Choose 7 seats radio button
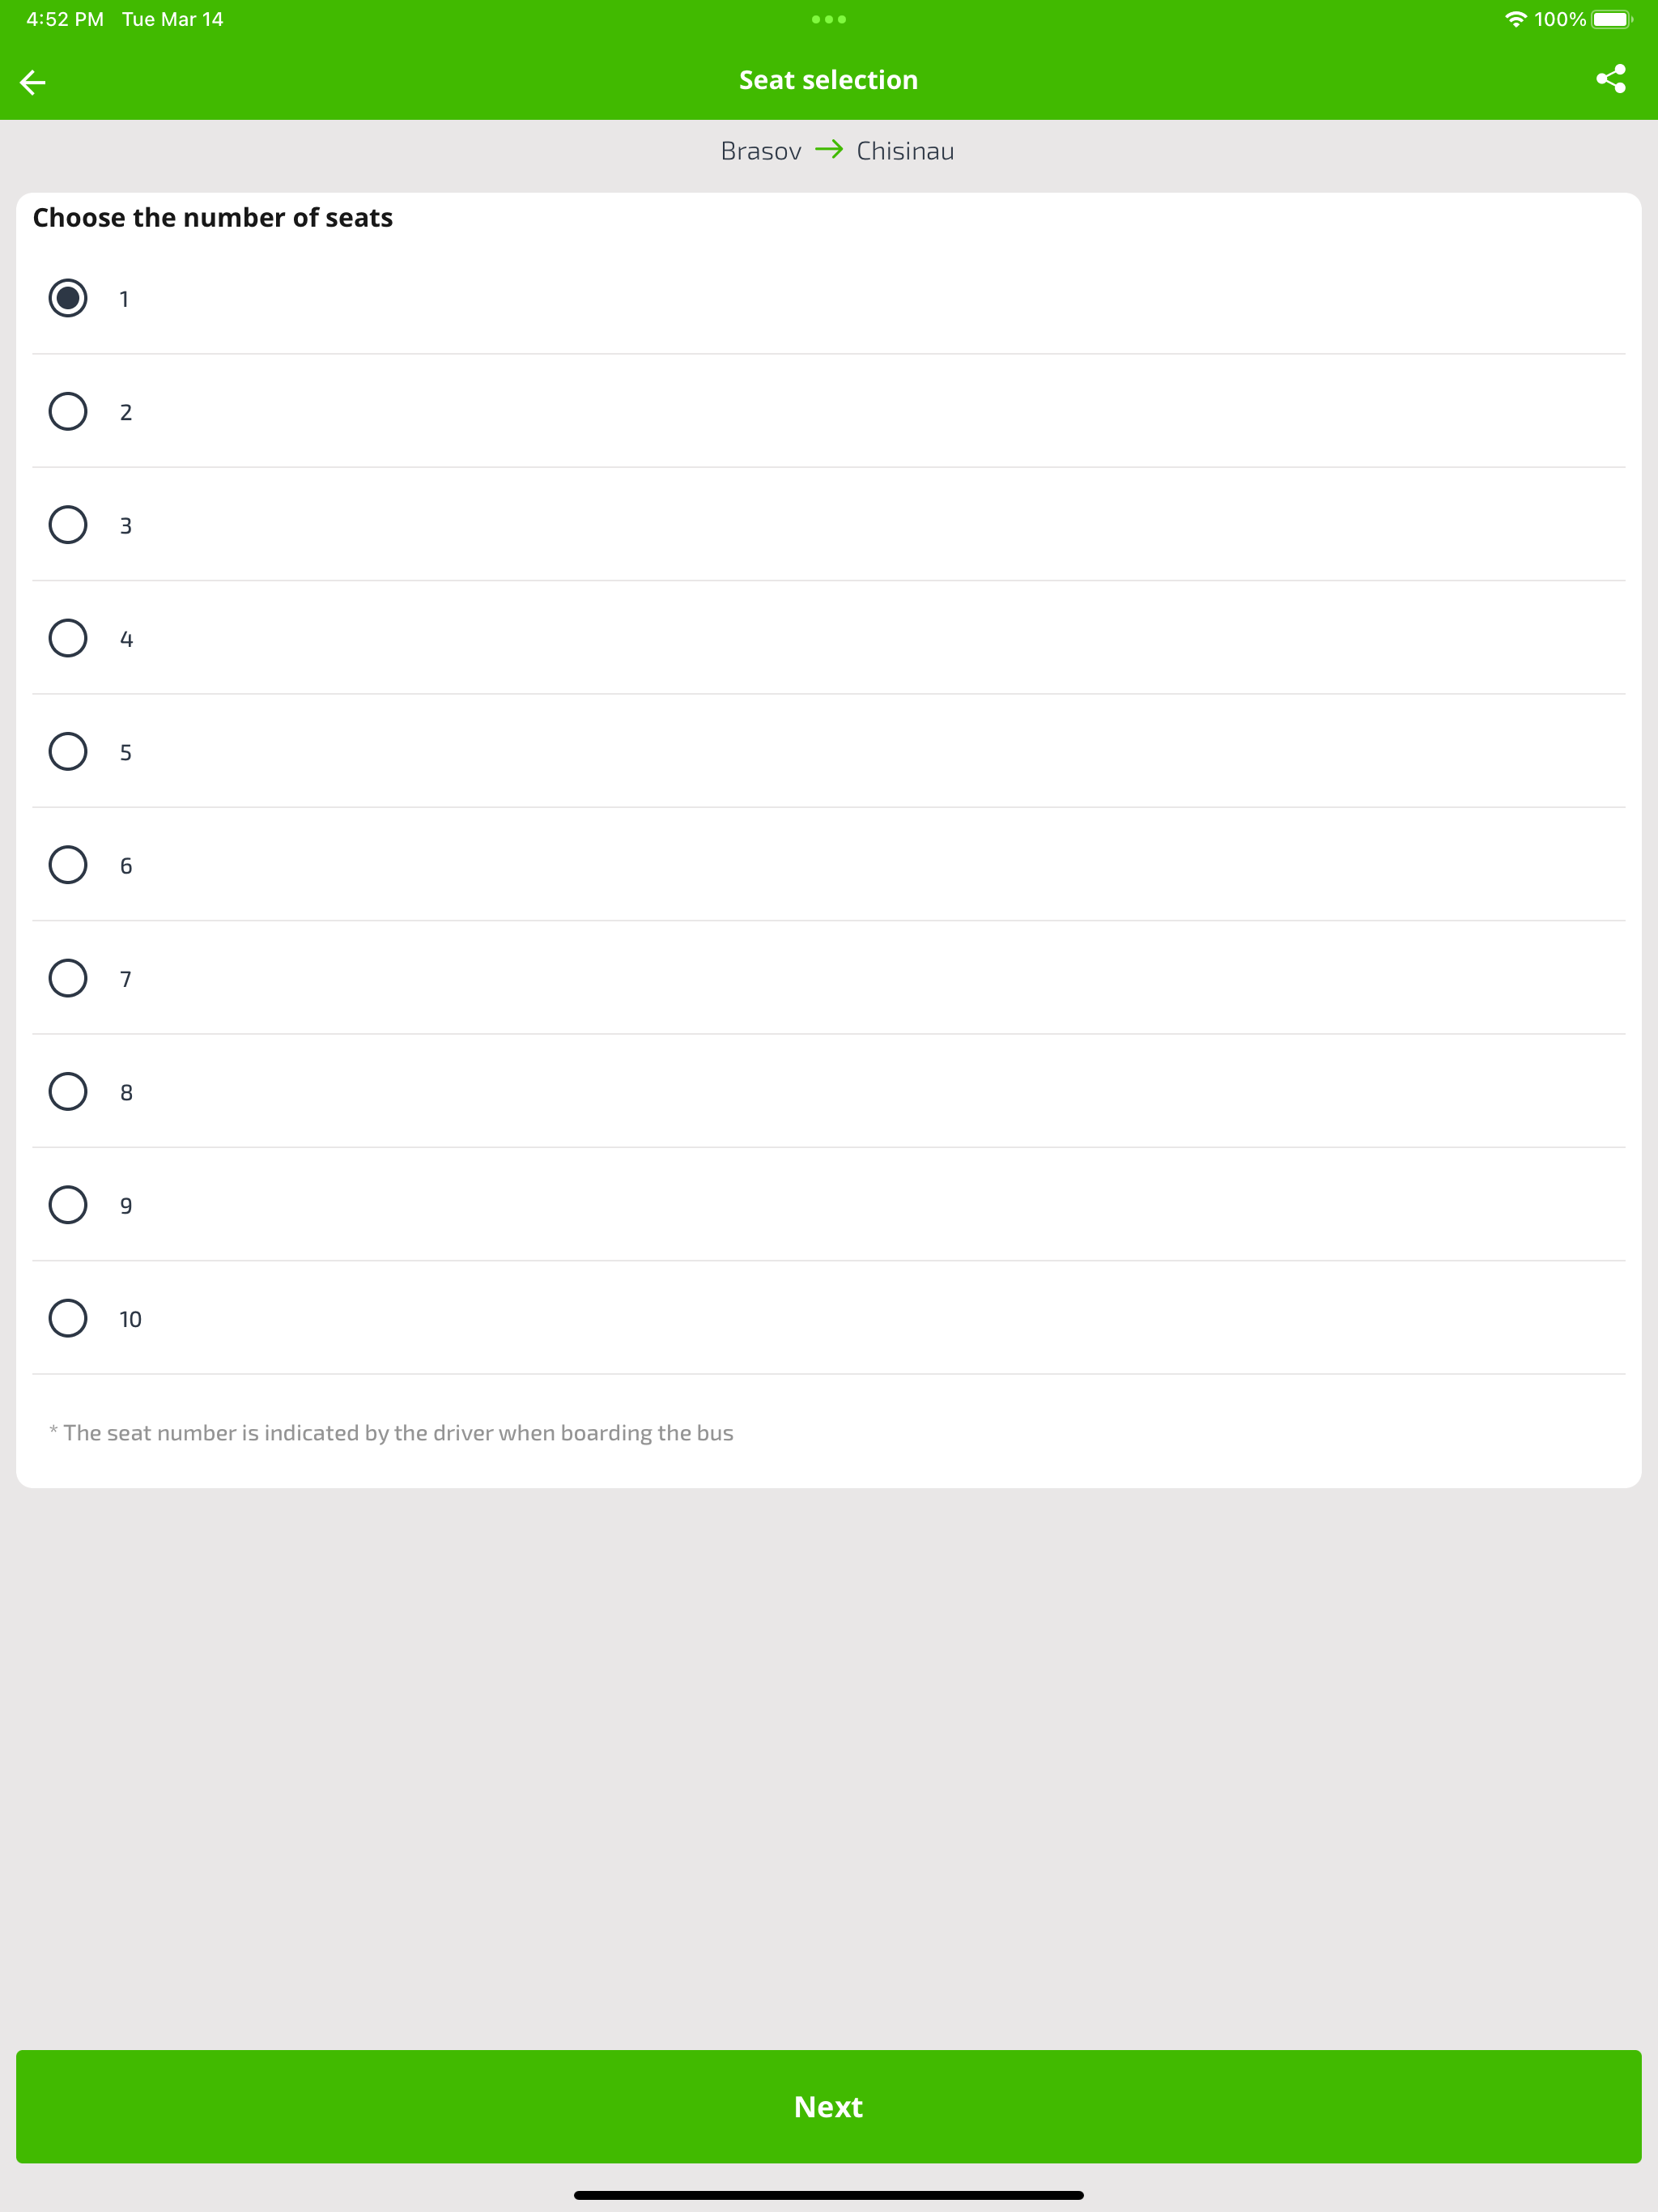 click(68, 978)
